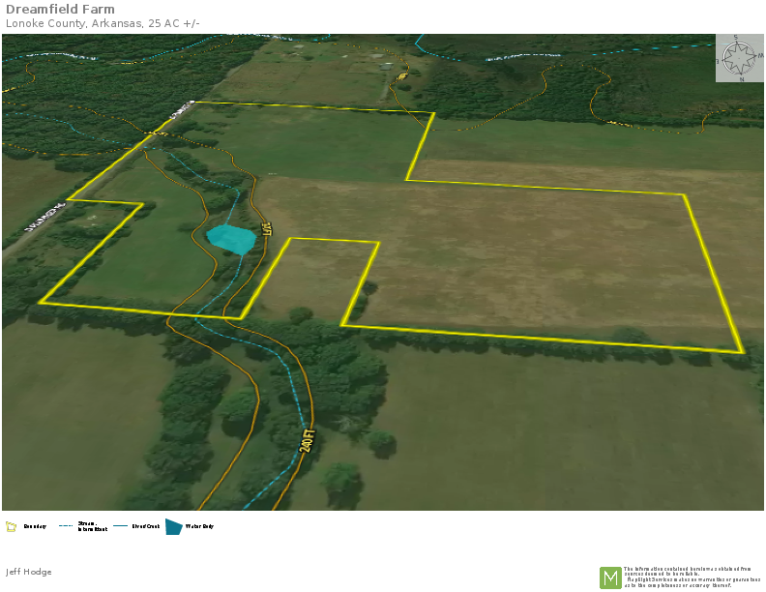The image size is (766, 592).
Task: Click the teal Water Body legend symbol
Action: (x=174, y=527)
